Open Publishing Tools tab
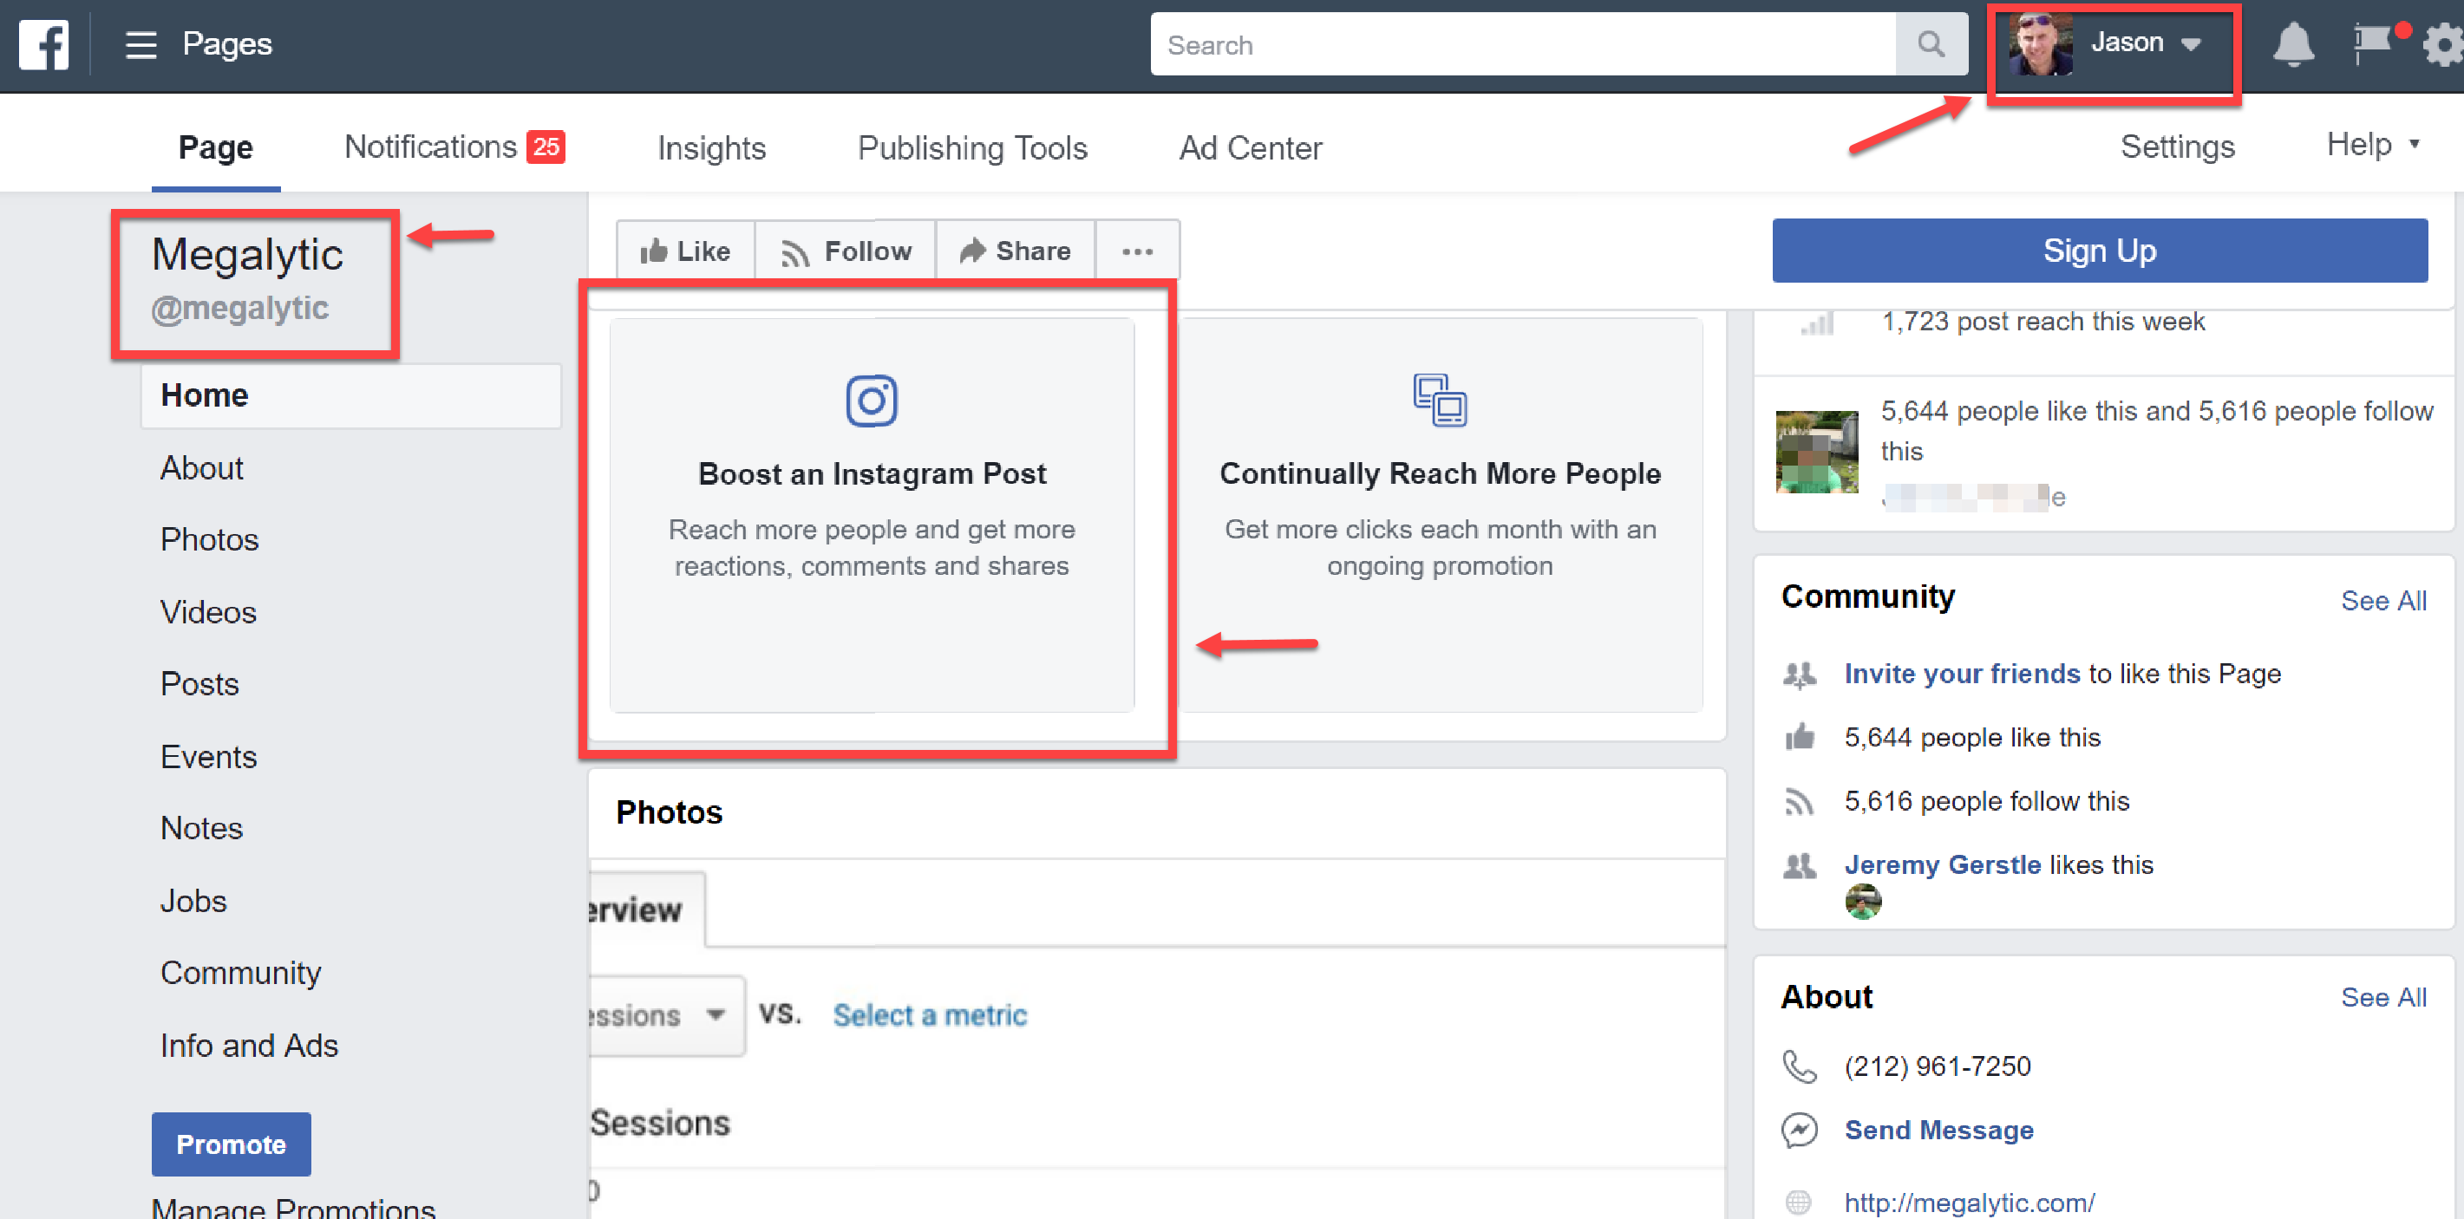 click(973, 147)
